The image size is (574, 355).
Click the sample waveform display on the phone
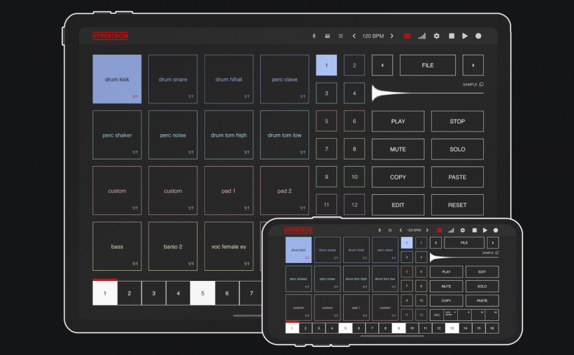(x=464, y=258)
